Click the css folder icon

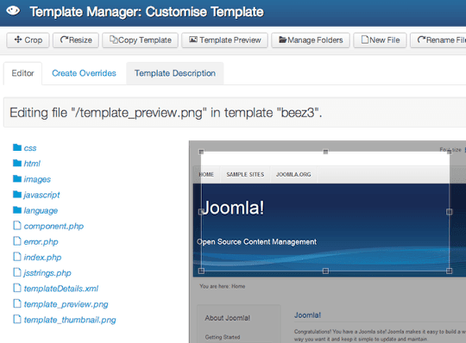point(17,147)
